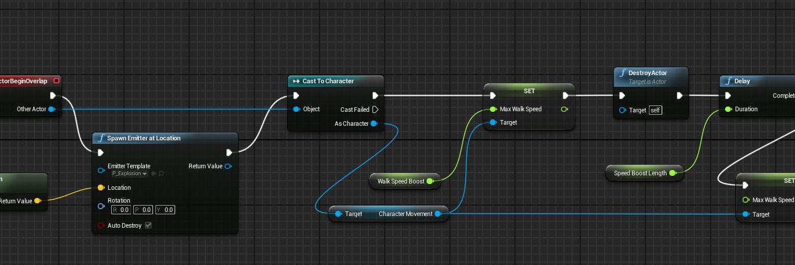The image size is (795, 265).
Task: Click Spawn Emitter at Location execution input pin
Action: point(101,153)
